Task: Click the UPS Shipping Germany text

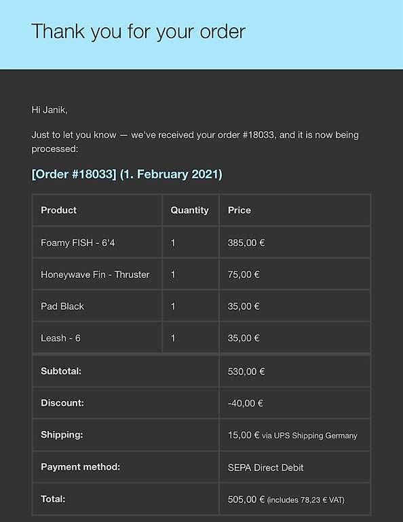Action: coord(309,436)
